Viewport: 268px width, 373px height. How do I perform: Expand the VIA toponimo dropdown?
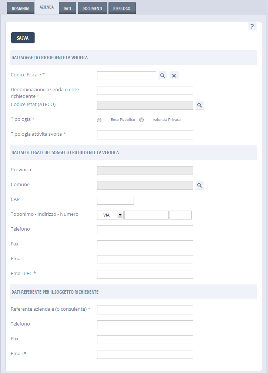coord(120,215)
